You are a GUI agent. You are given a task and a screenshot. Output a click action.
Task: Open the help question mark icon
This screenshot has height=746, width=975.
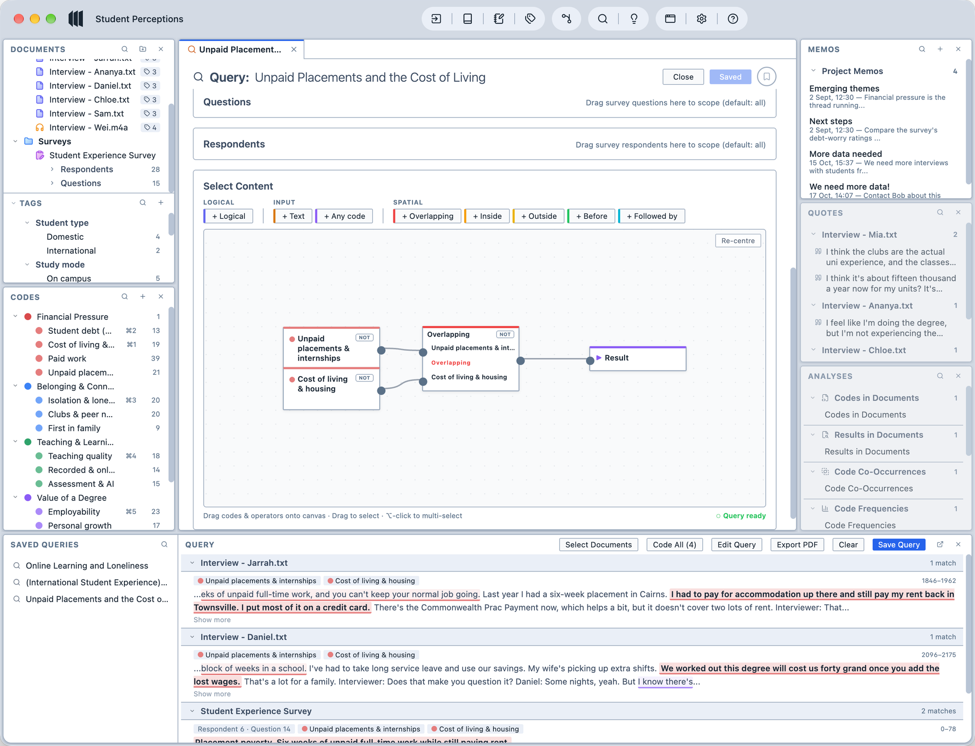[733, 19]
